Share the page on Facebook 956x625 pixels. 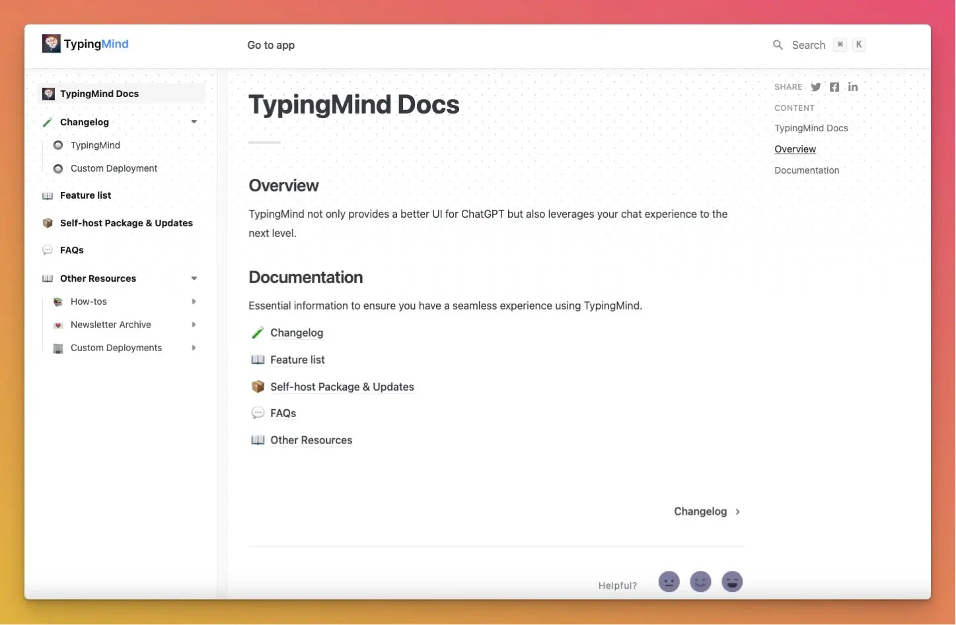pyautogui.click(x=834, y=87)
